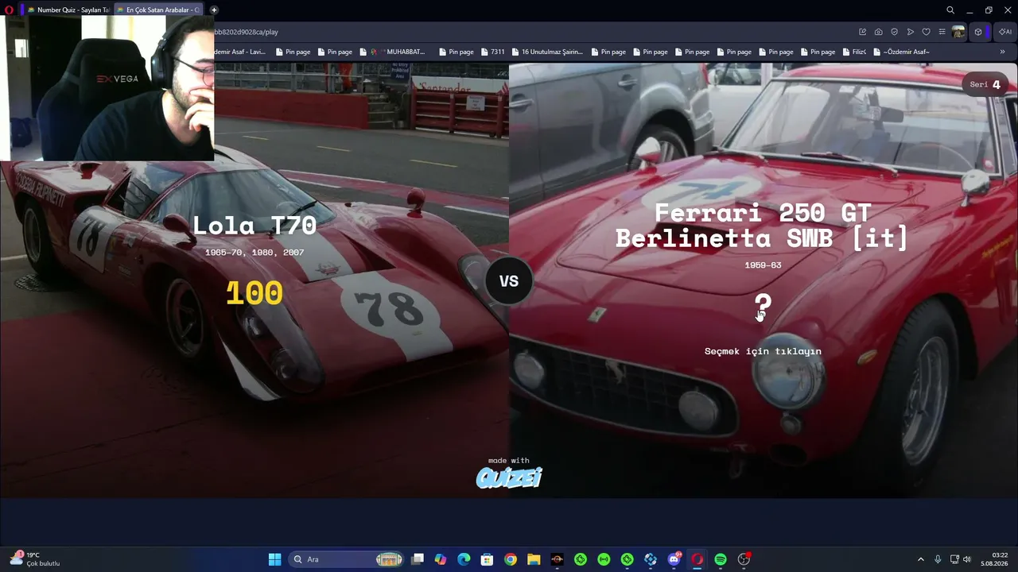Launch Copilot from the taskbar

441,559
